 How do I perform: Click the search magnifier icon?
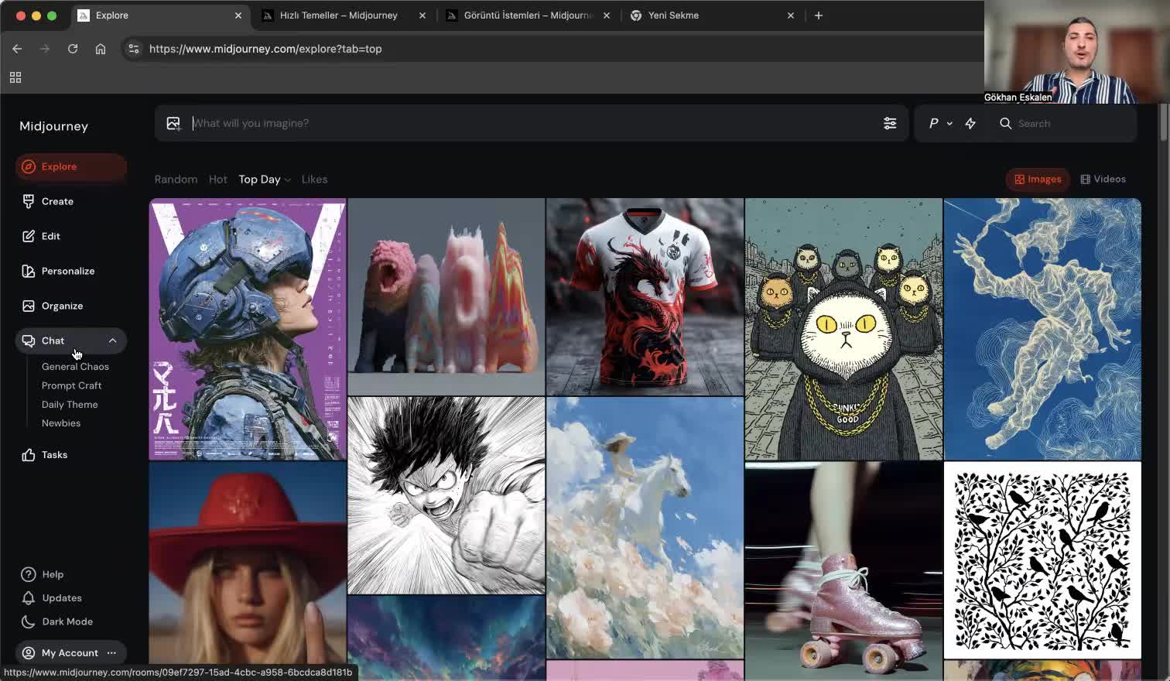tap(1005, 123)
